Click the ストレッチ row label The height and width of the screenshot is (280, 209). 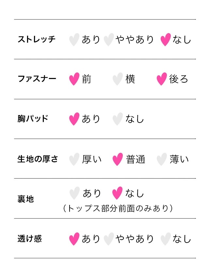coord(37,39)
